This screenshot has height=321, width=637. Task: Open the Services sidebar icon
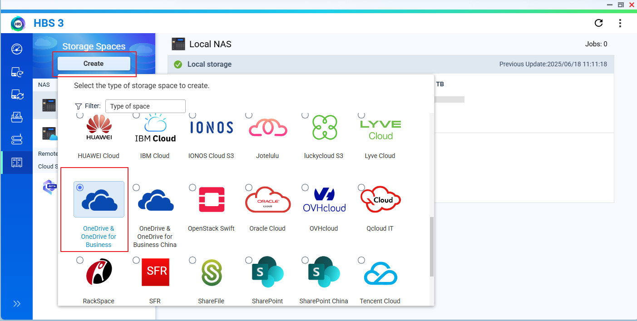pos(17,140)
